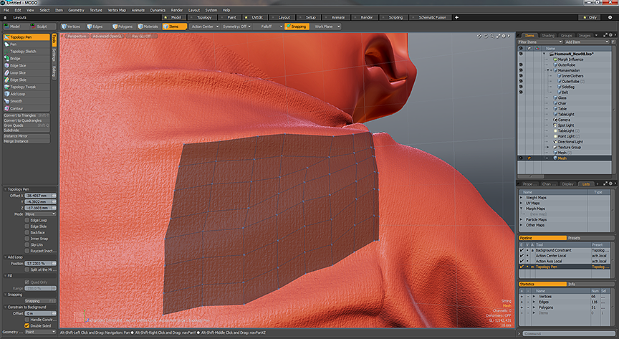The width and height of the screenshot is (619, 339).
Task: Expand the Texture Group tree item
Action: 547,148
